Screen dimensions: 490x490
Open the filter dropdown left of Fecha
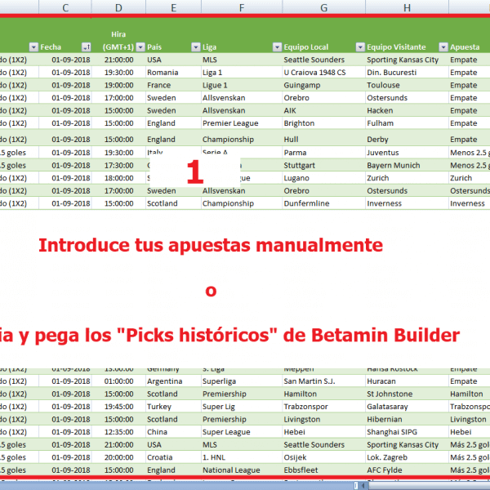click(33, 47)
